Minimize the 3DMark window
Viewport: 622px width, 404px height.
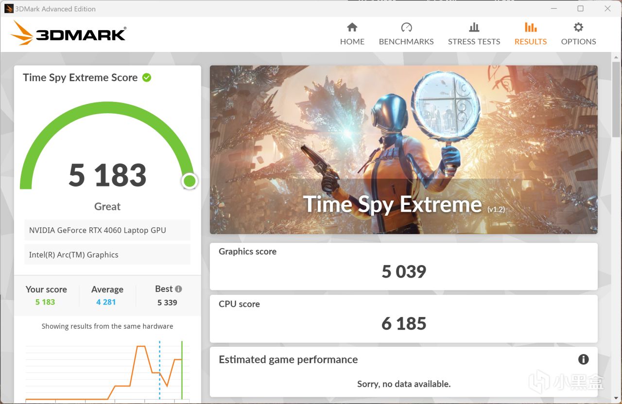[x=553, y=8]
